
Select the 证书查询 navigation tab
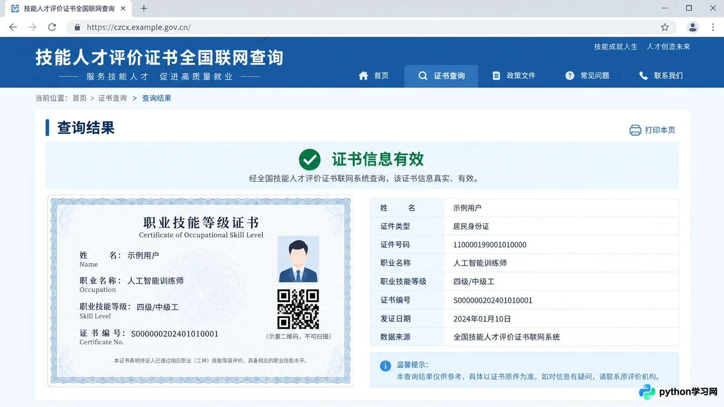(x=441, y=76)
